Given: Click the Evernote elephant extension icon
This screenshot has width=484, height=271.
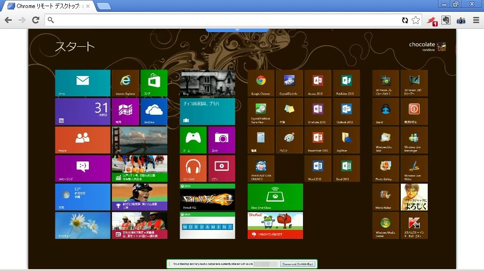Looking at the screenshot, I should (x=446, y=20).
